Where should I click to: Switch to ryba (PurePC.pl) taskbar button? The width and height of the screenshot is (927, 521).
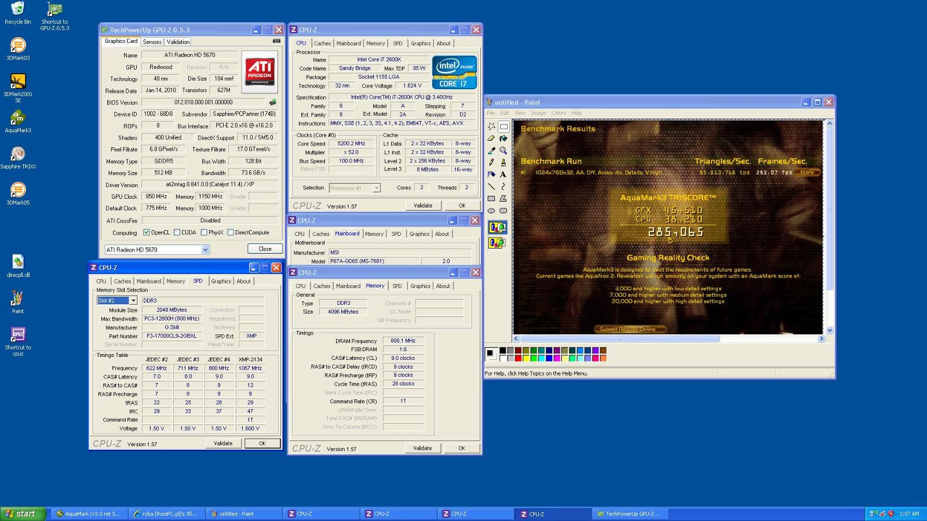166,513
